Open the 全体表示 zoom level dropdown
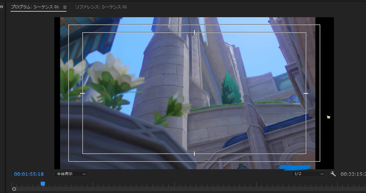Viewport: 366px width, 193px height. click(71, 174)
